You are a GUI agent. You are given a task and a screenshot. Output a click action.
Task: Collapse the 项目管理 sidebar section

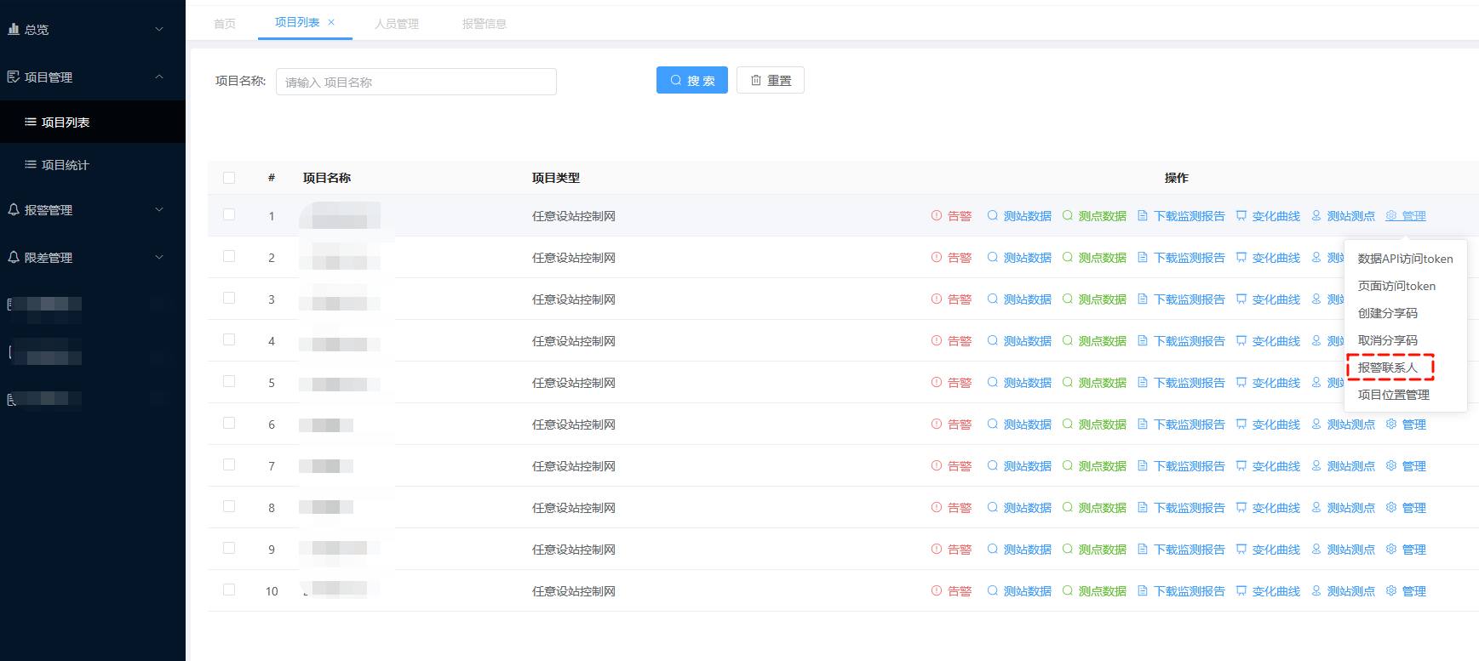(85, 77)
